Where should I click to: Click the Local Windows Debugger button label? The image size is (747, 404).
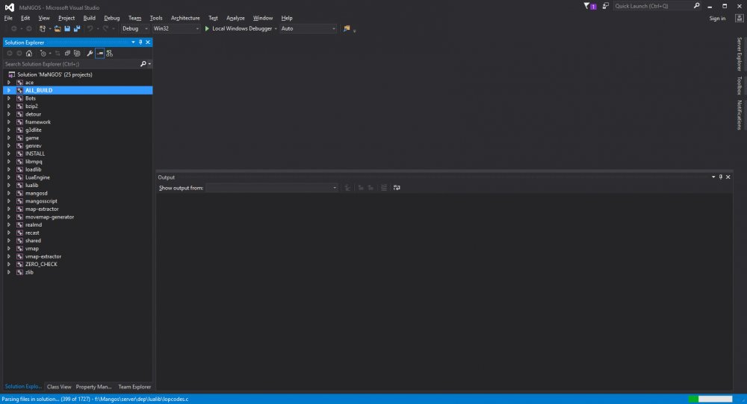(242, 28)
